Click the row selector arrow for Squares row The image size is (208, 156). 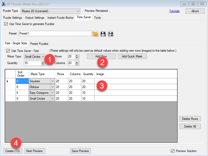tap(7, 81)
